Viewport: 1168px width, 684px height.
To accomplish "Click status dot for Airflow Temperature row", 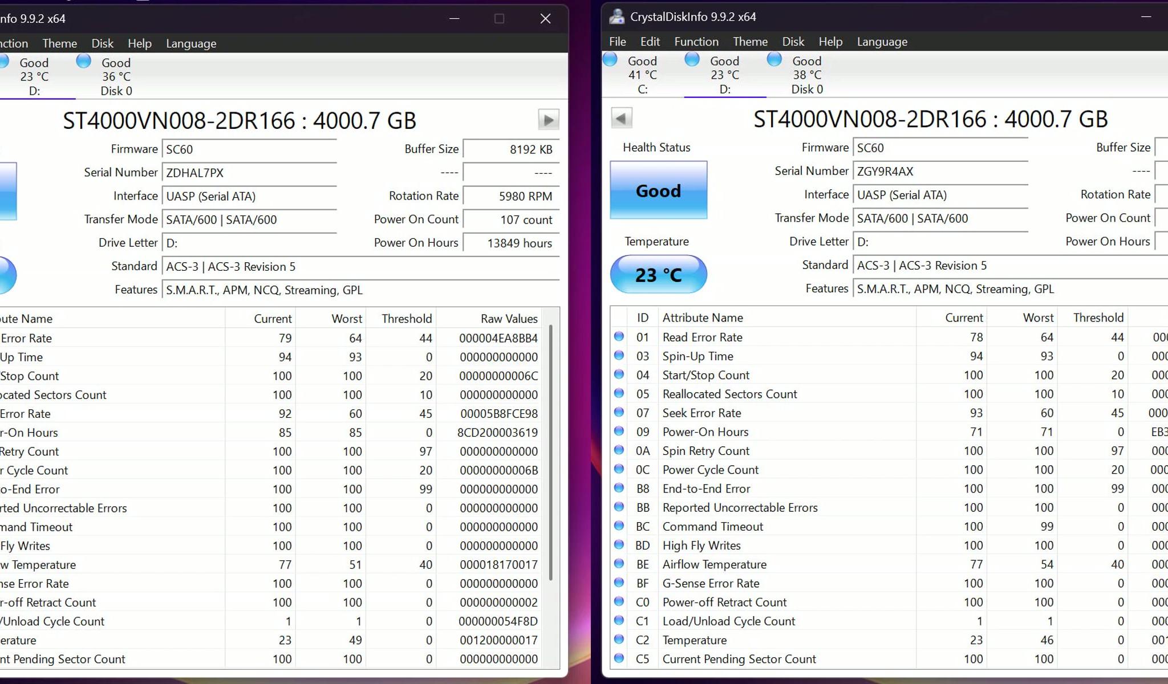I will pyautogui.click(x=619, y=563).
